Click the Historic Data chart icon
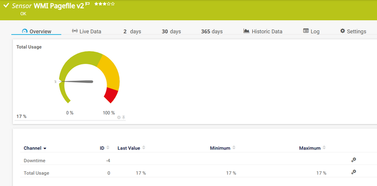 (246, 31)
